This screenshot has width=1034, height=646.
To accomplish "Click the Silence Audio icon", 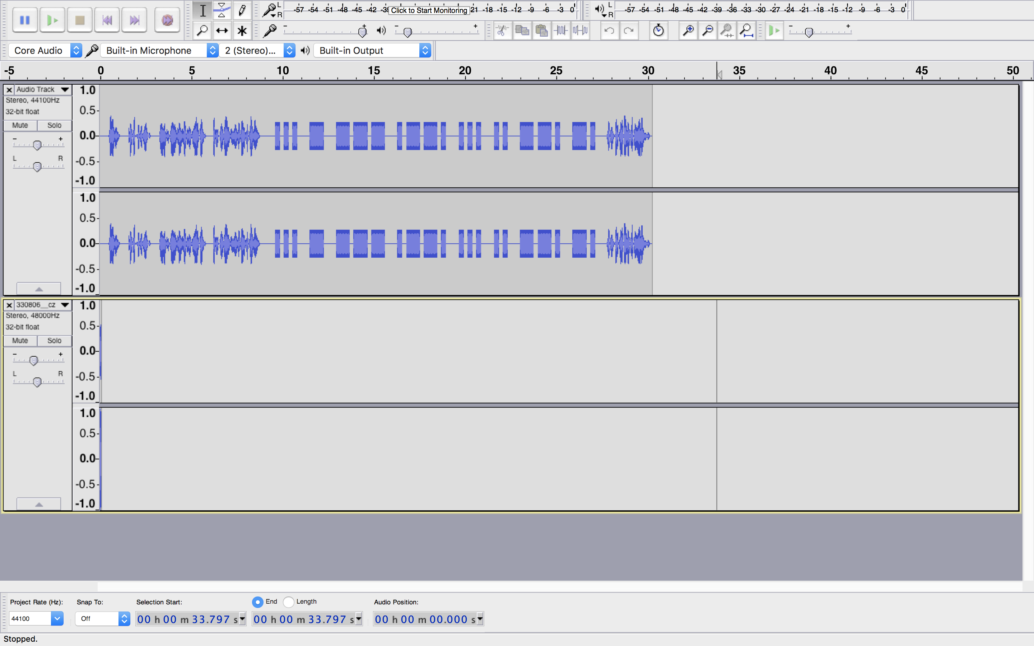I will tap(580, 31).
